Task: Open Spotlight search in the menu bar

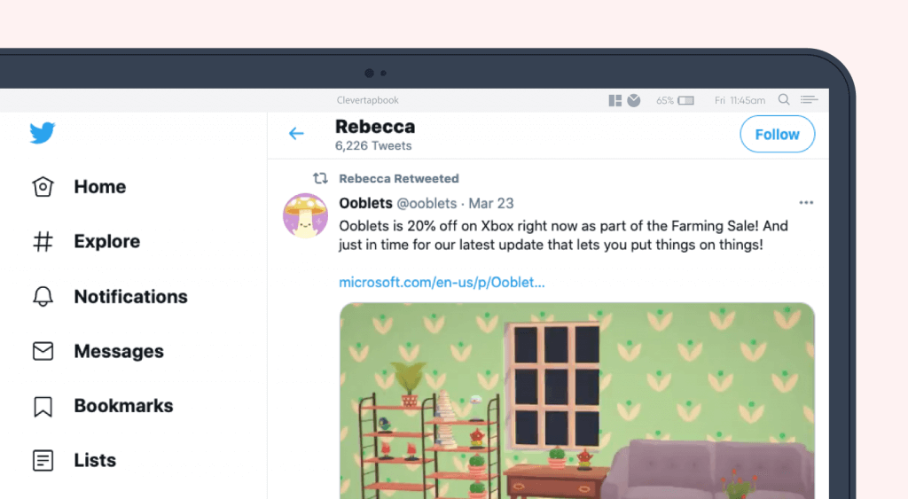Action: point(784,99)
